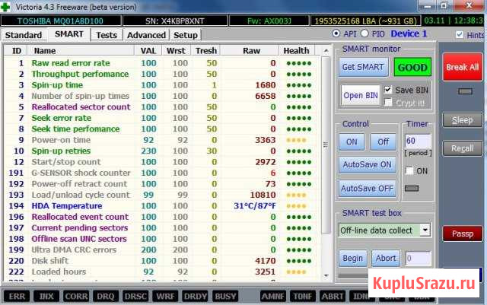The height and width of the screenshot is (305, 487).
Task: Click the ERR status indicator
Action: pos(16,294)
